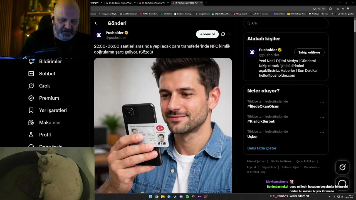Open Steam from the taskbar

(x=175, y=197)
